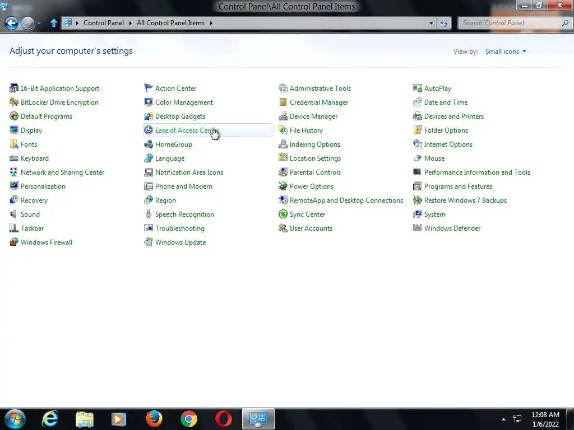Open the Devices and Printers icon
574x430 pixels.
[x=417, y=116]
